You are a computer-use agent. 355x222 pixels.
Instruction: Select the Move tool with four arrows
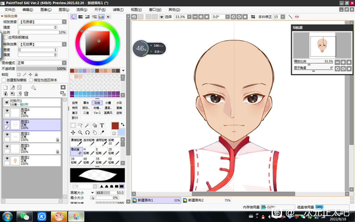click(x=73, y=133)
